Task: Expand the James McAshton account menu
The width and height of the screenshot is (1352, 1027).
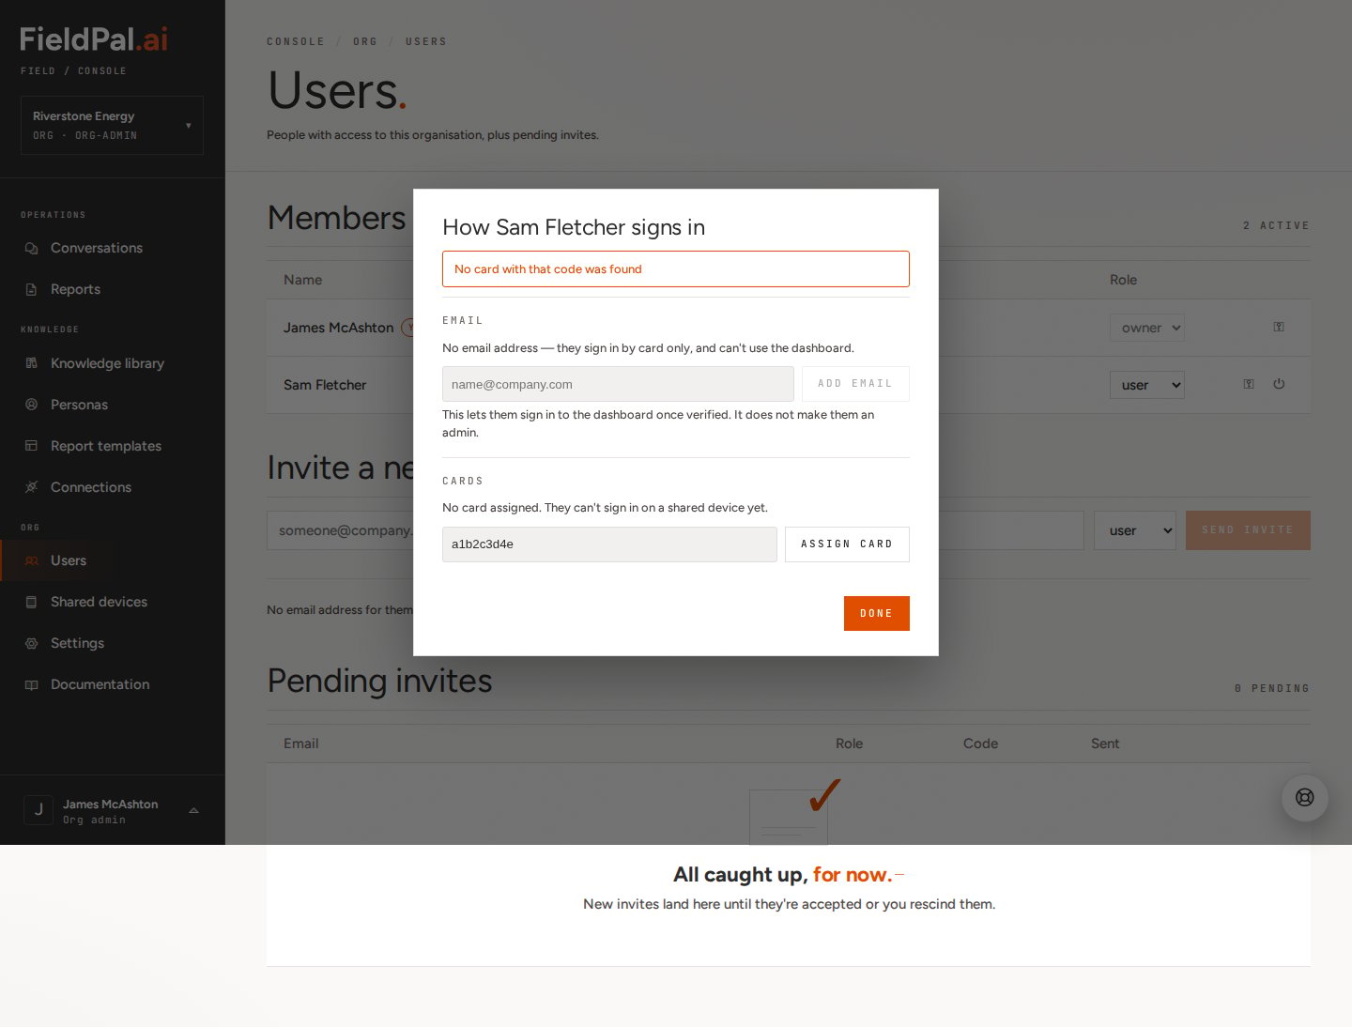Action: click(112, 810)
